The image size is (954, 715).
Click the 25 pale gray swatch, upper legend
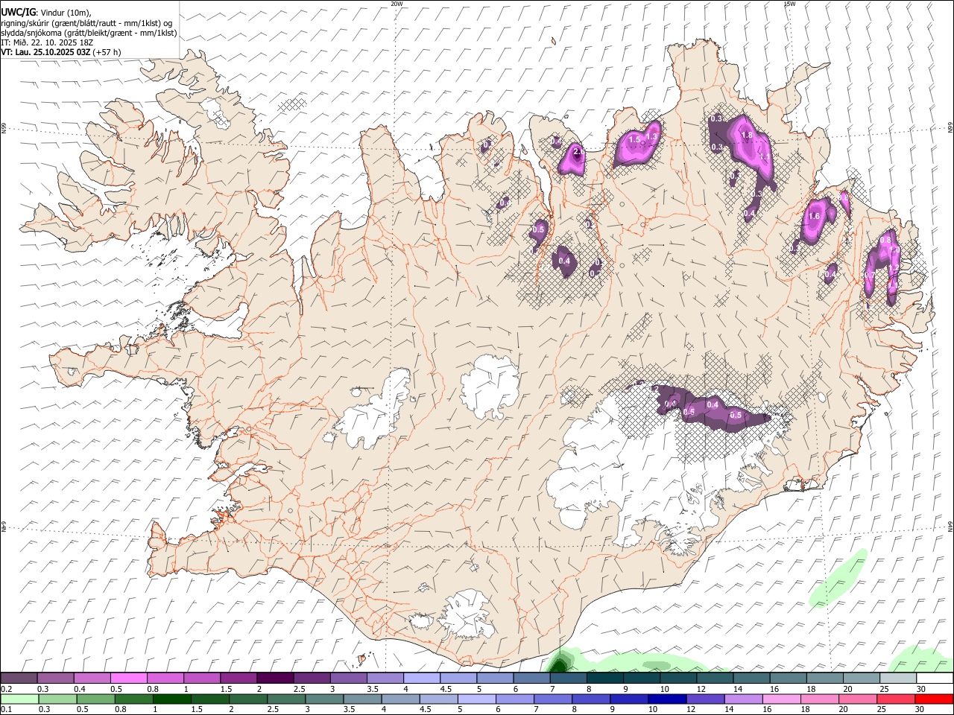(898, 678)
